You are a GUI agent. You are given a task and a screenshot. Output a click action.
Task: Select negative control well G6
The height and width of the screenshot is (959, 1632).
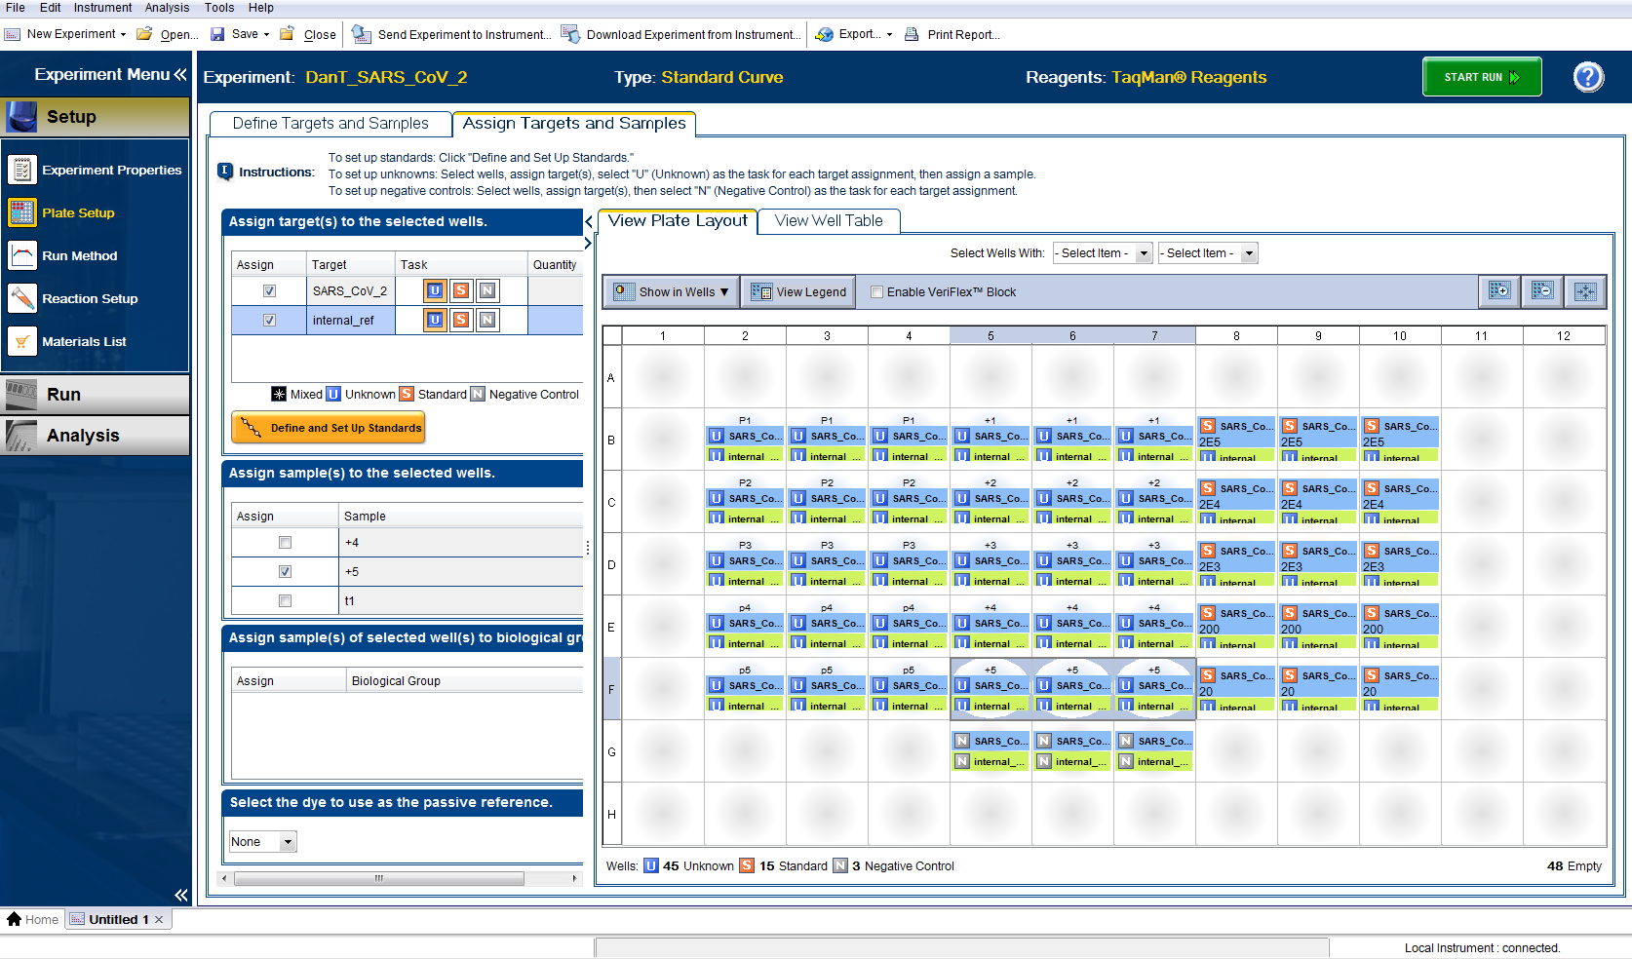(x=1072, y=751)
